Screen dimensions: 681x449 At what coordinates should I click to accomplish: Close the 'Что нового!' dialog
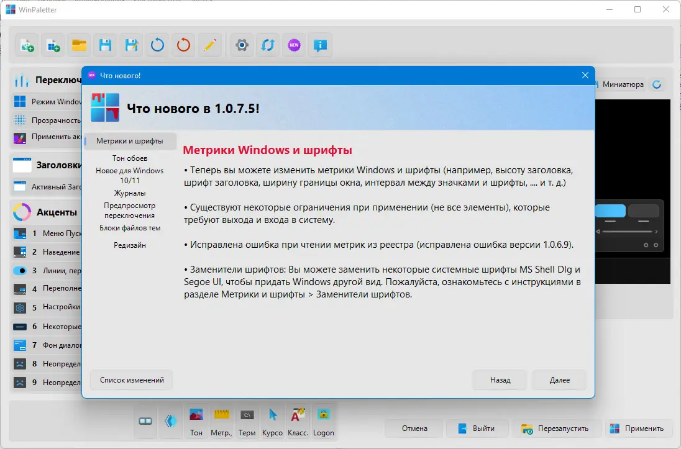coord(585,76)
